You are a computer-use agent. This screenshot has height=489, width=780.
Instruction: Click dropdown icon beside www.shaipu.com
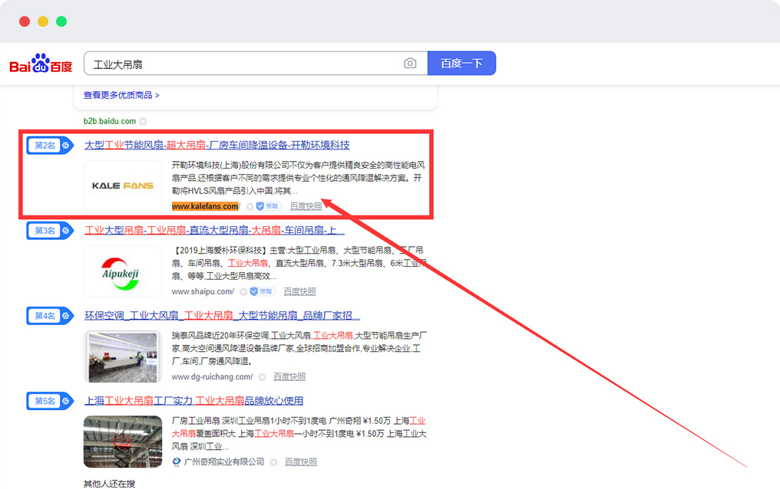[244, 292]
